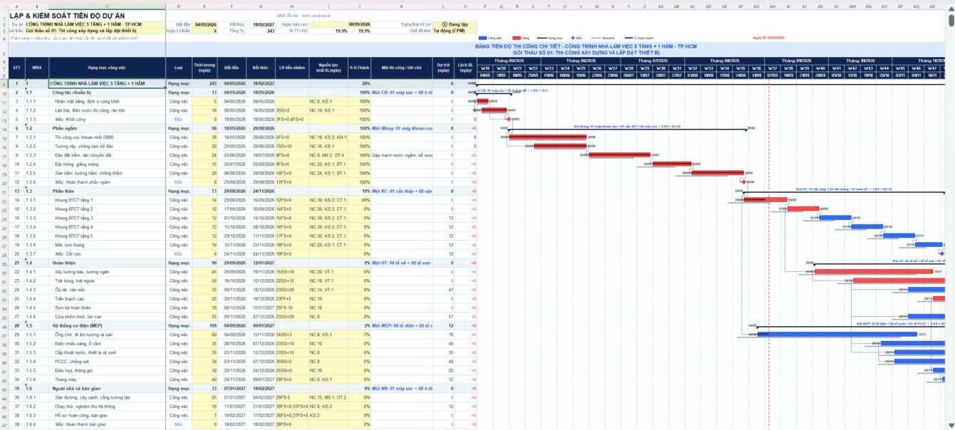Select the 'Ngoài nhà và bàn giao' group row
Screen dimensions: 955x430
click(x=242, y=388)
